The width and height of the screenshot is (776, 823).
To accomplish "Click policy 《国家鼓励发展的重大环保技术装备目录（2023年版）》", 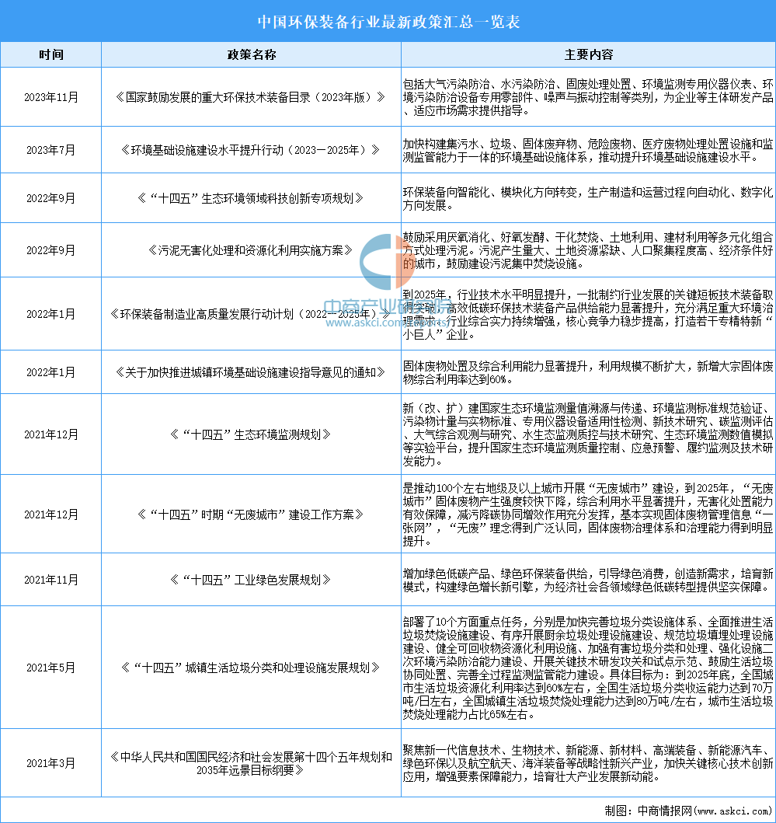I will (251, 97).
